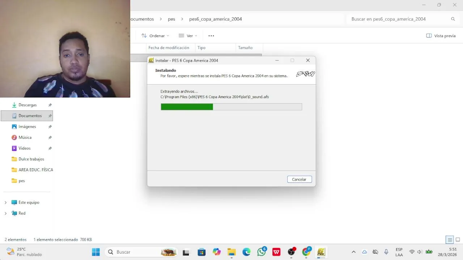Click the battery tray icon

pos(429,252)
